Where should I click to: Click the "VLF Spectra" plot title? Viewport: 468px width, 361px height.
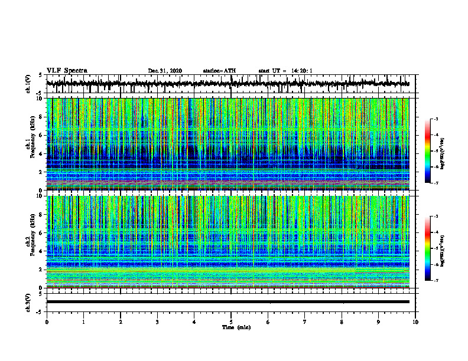point(67,71)
